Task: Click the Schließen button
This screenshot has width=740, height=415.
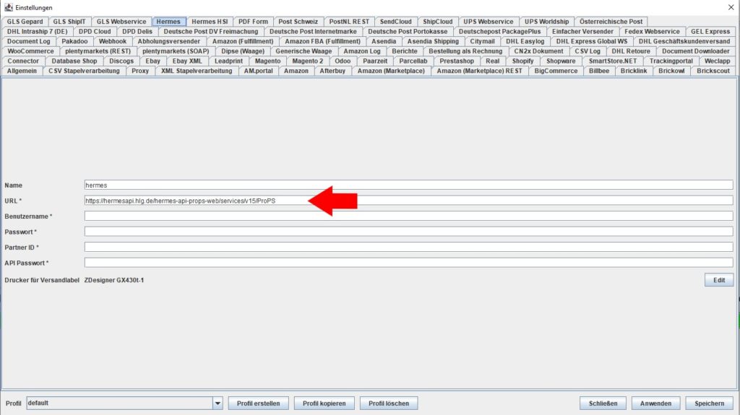Action: [603, 403]
